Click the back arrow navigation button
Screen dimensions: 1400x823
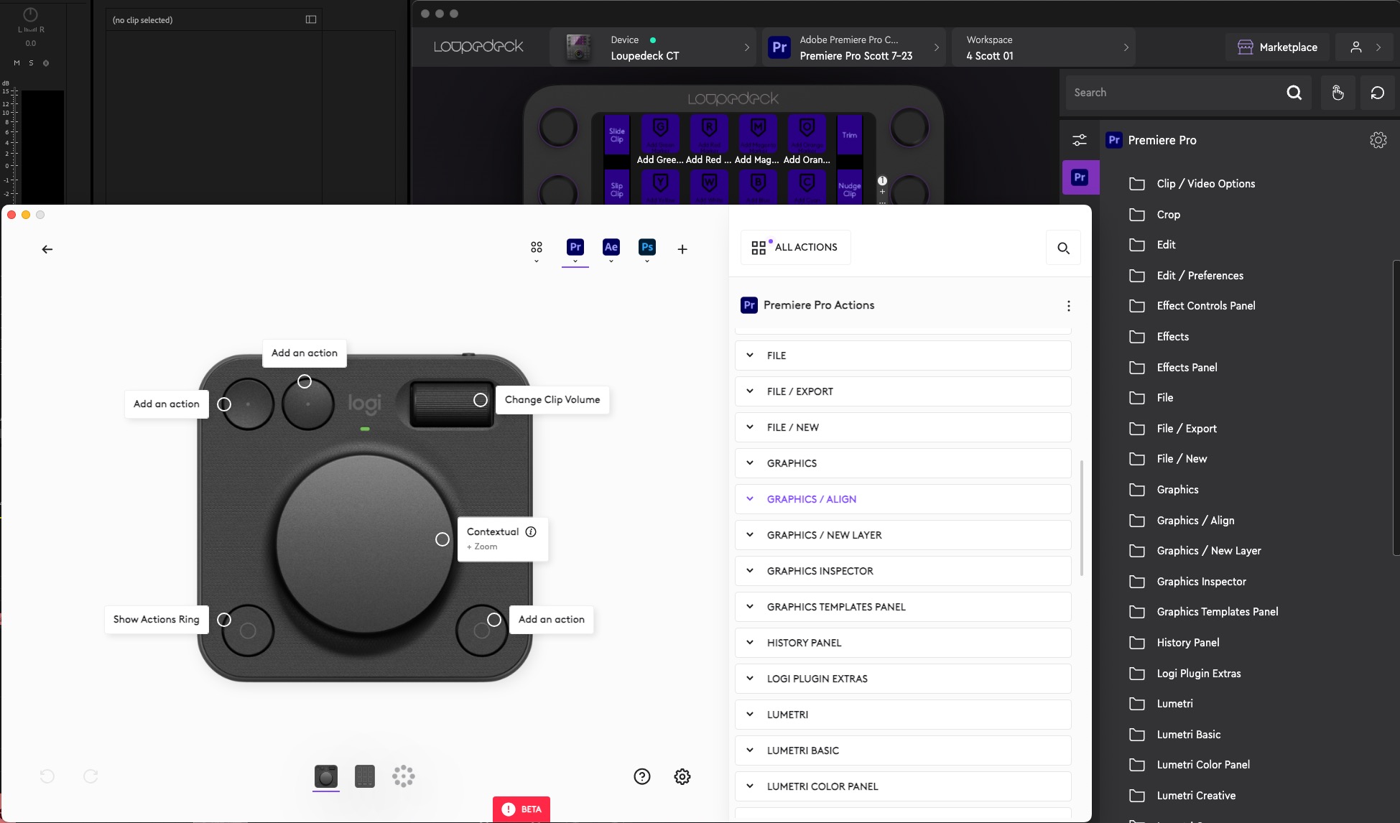point(47,249)
